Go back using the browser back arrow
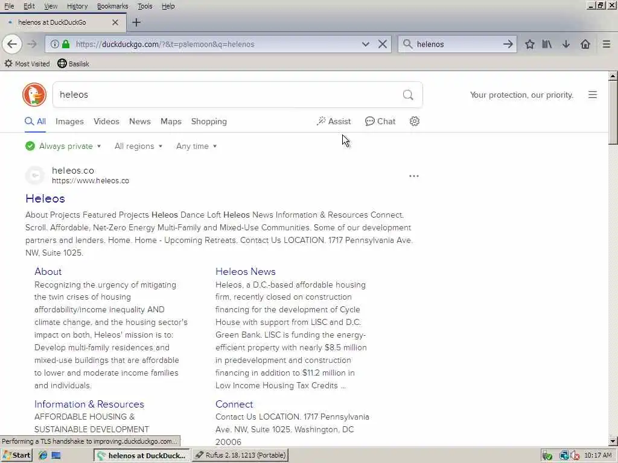618x463 pixels. pyautogui.click(x=12, y=44)
